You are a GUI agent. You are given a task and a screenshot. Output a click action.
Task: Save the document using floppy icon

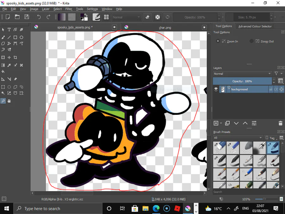point(27,17)
